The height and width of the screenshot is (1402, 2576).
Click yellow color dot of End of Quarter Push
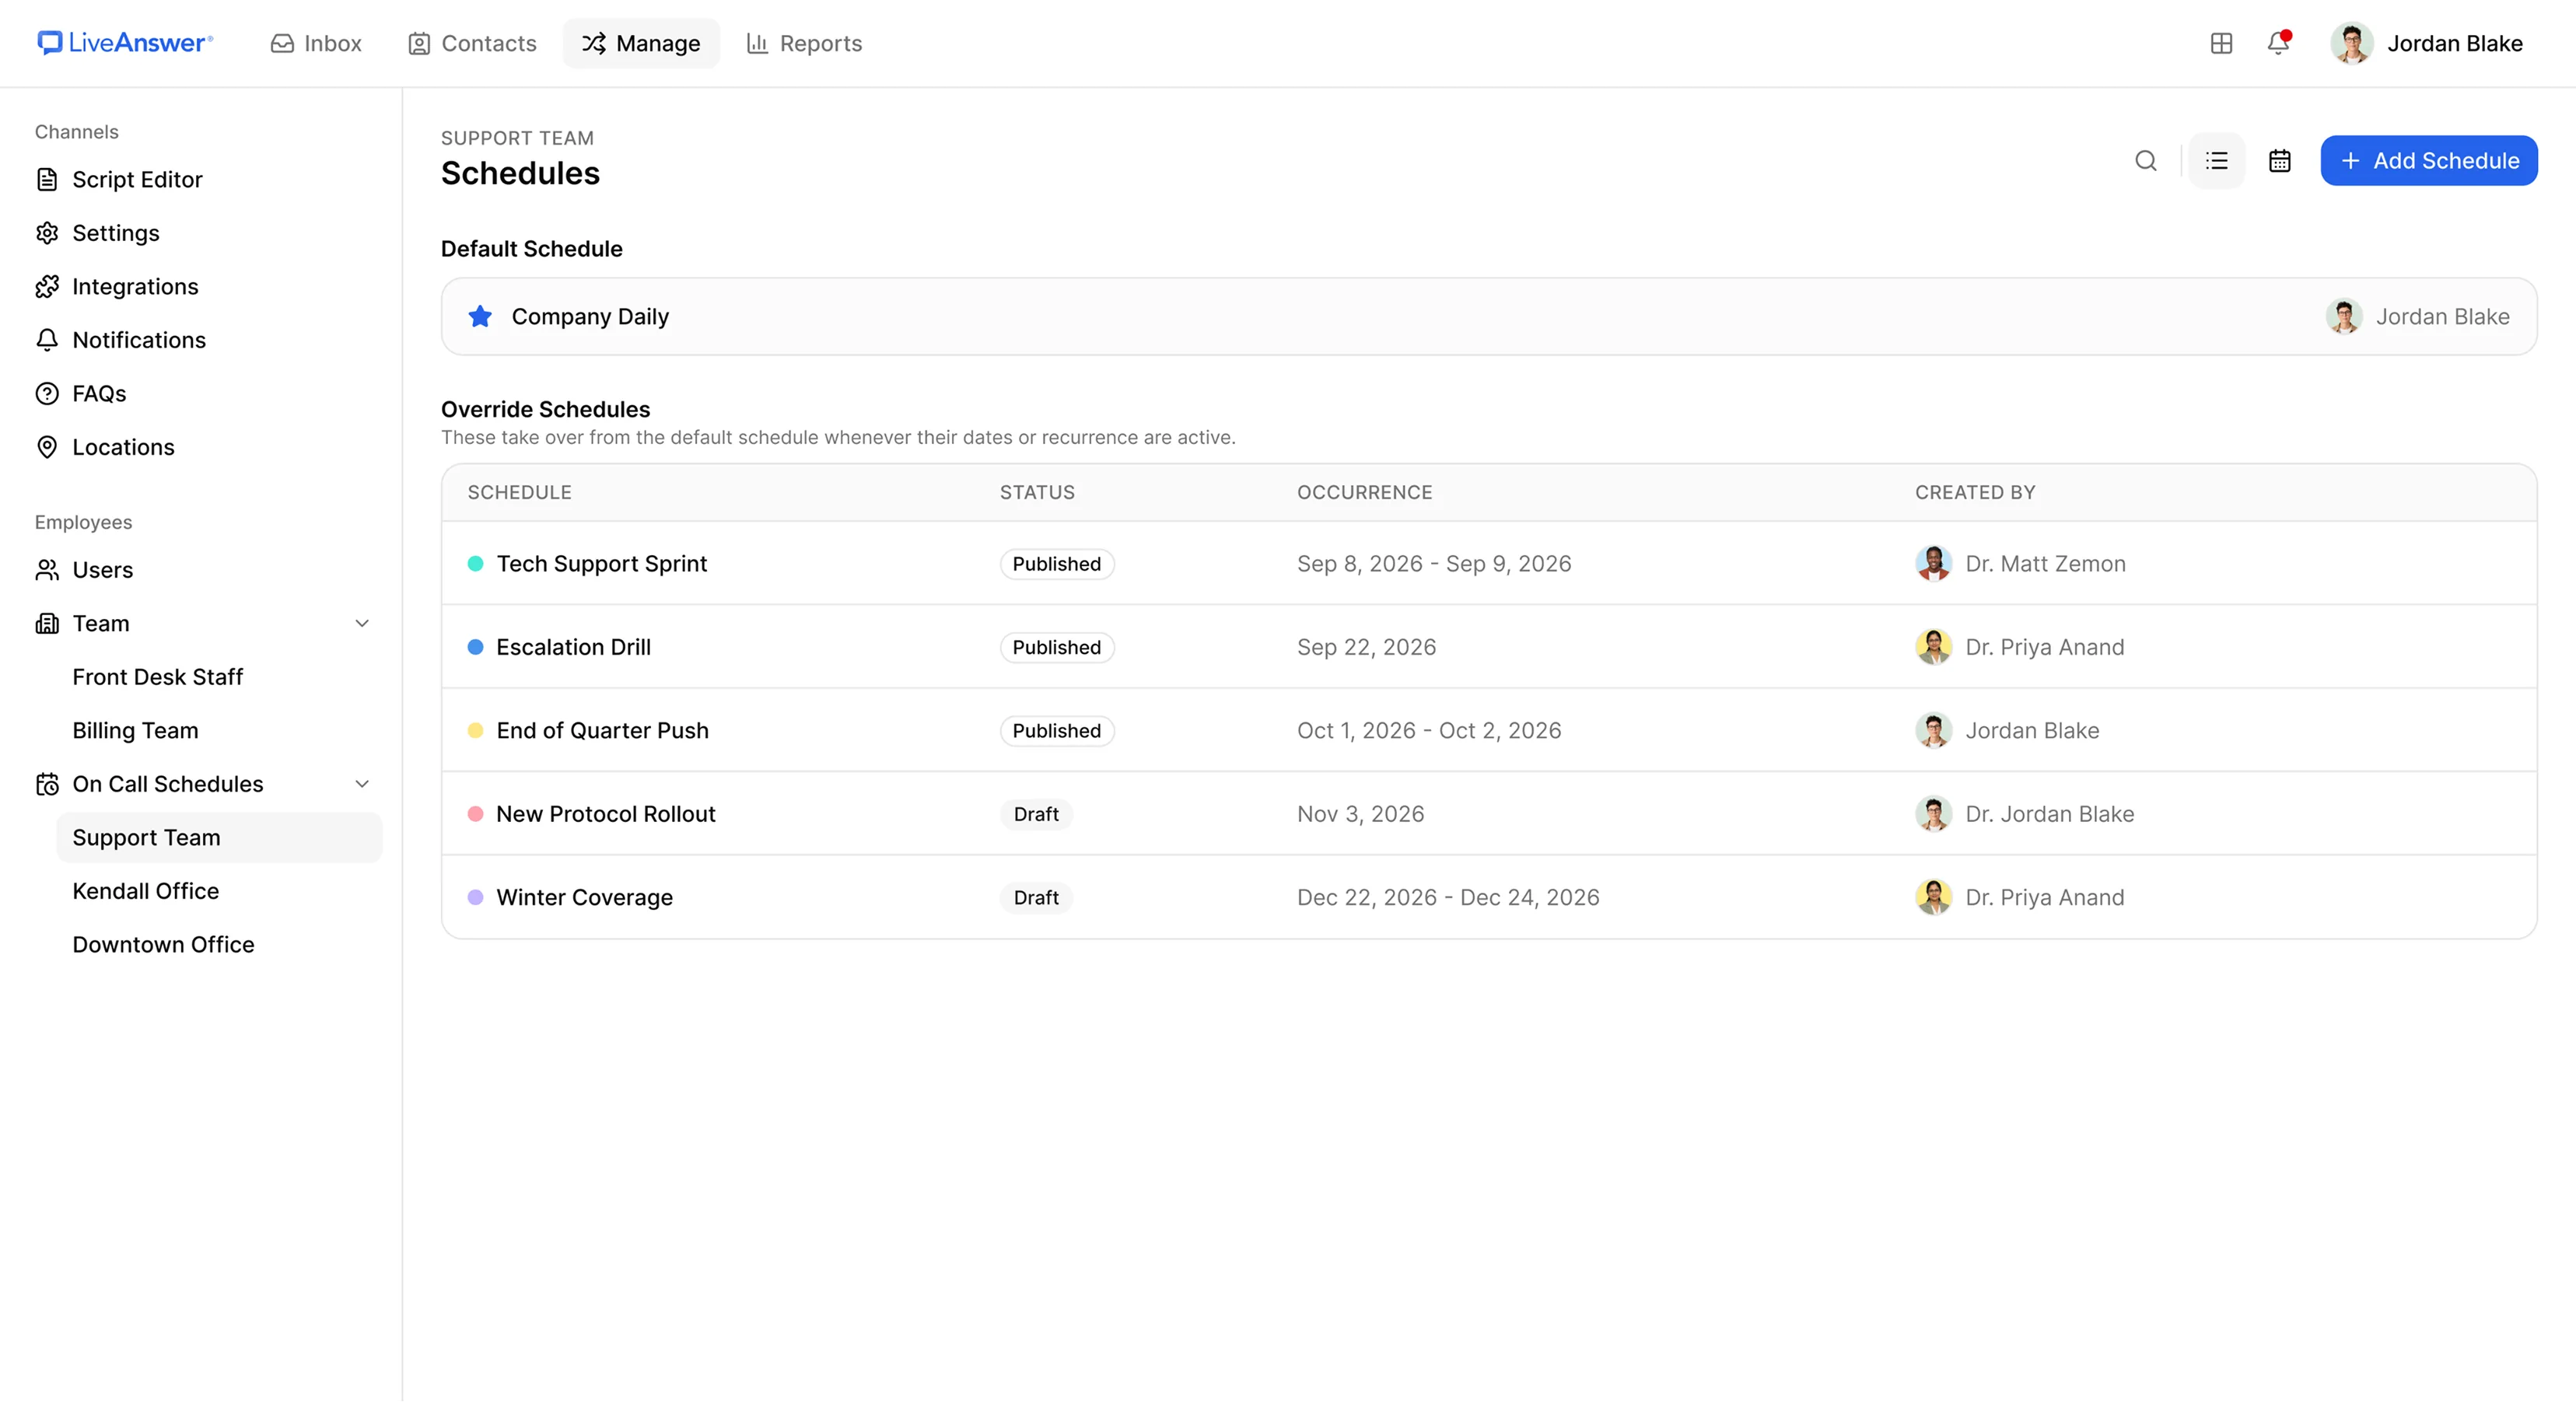(x=476, y=731)
